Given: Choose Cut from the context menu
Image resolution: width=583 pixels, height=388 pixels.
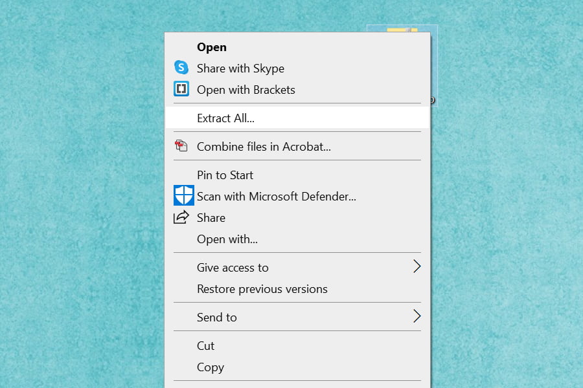Looking at the screenshot, I should [297, 346].
